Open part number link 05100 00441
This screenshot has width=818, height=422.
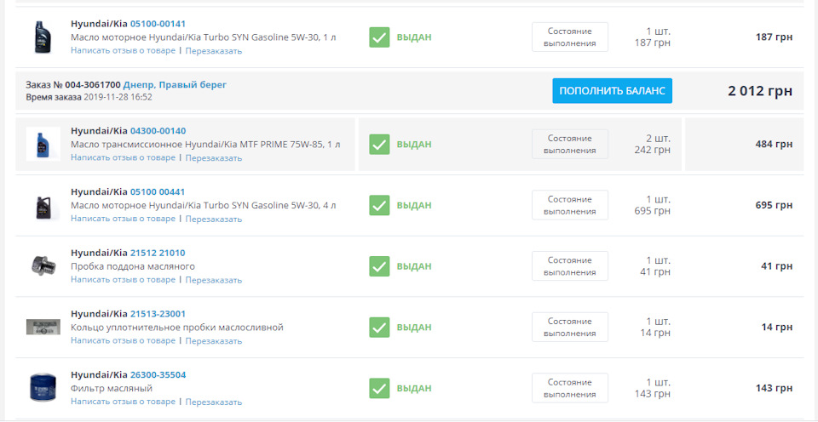pos(157,191)
